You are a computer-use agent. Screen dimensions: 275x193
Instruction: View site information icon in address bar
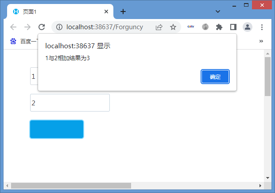[59, 27]
